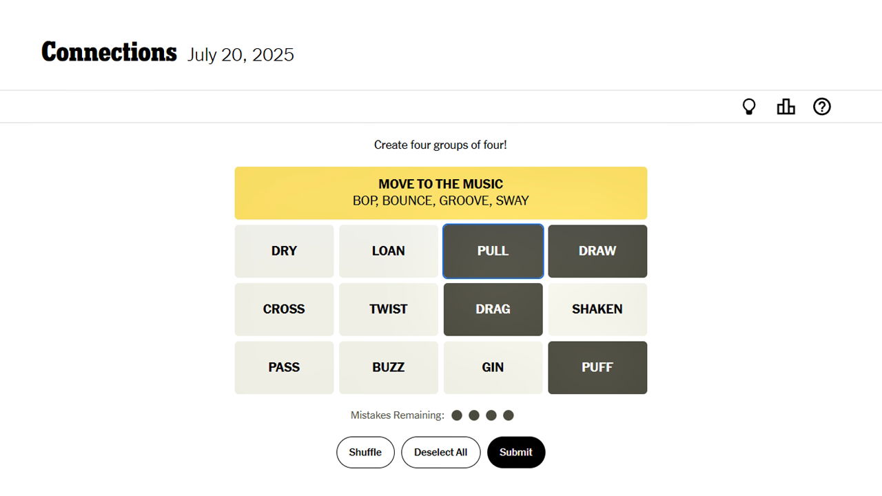Open the hint lightbulb icon

(749, 107)
